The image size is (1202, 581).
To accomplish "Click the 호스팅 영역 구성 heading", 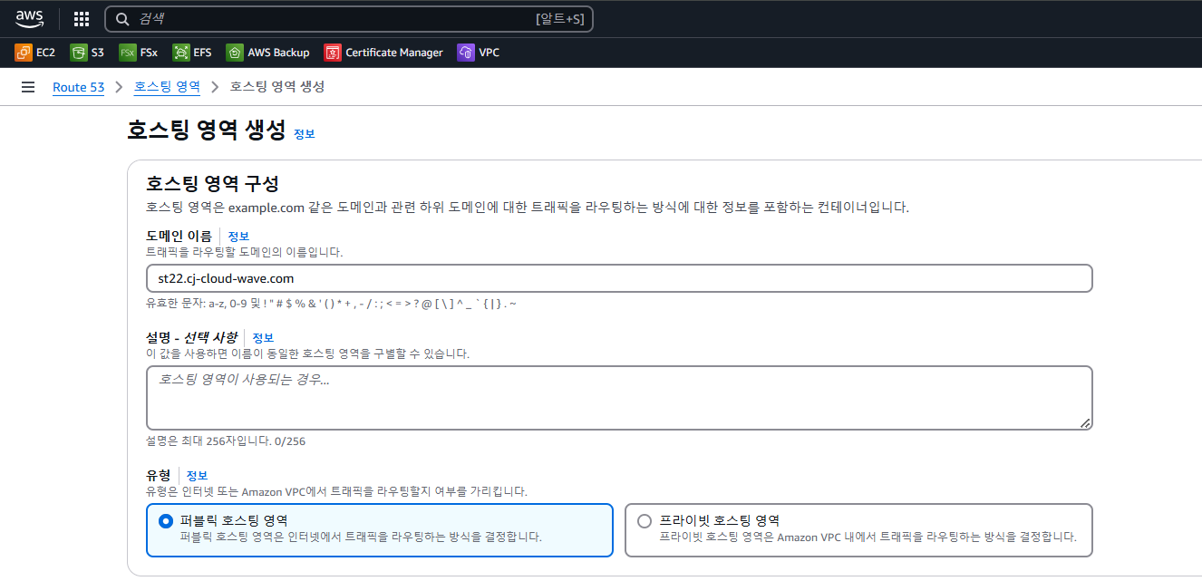I will (x=212, y=185).
